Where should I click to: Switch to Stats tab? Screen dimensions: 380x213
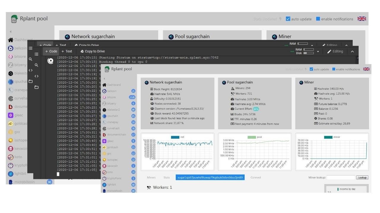click(167, 177)
